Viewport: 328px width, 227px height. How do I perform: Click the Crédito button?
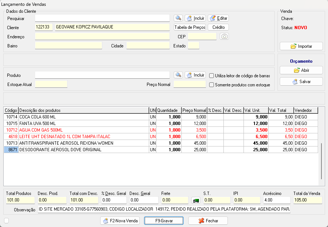pyautogui.click(x=218, y=27)
